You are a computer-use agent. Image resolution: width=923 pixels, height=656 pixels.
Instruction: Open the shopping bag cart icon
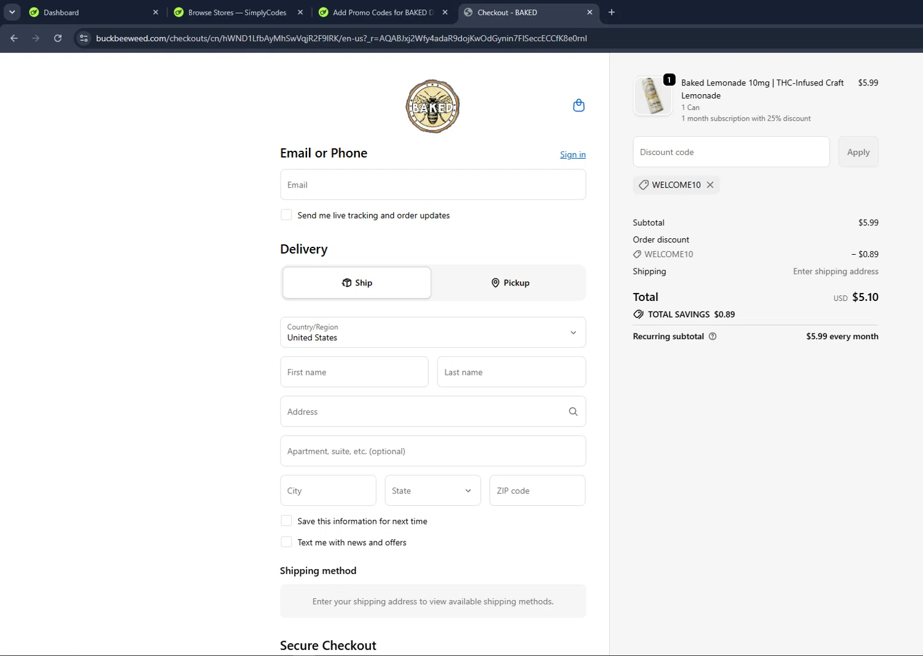(578, 105)
